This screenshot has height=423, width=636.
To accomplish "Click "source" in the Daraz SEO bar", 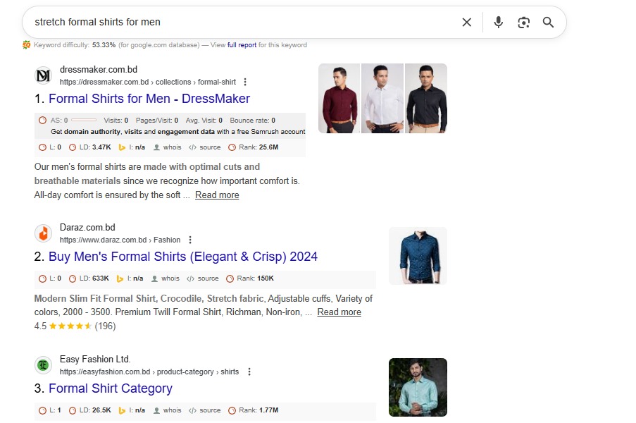I will (209, 278).
